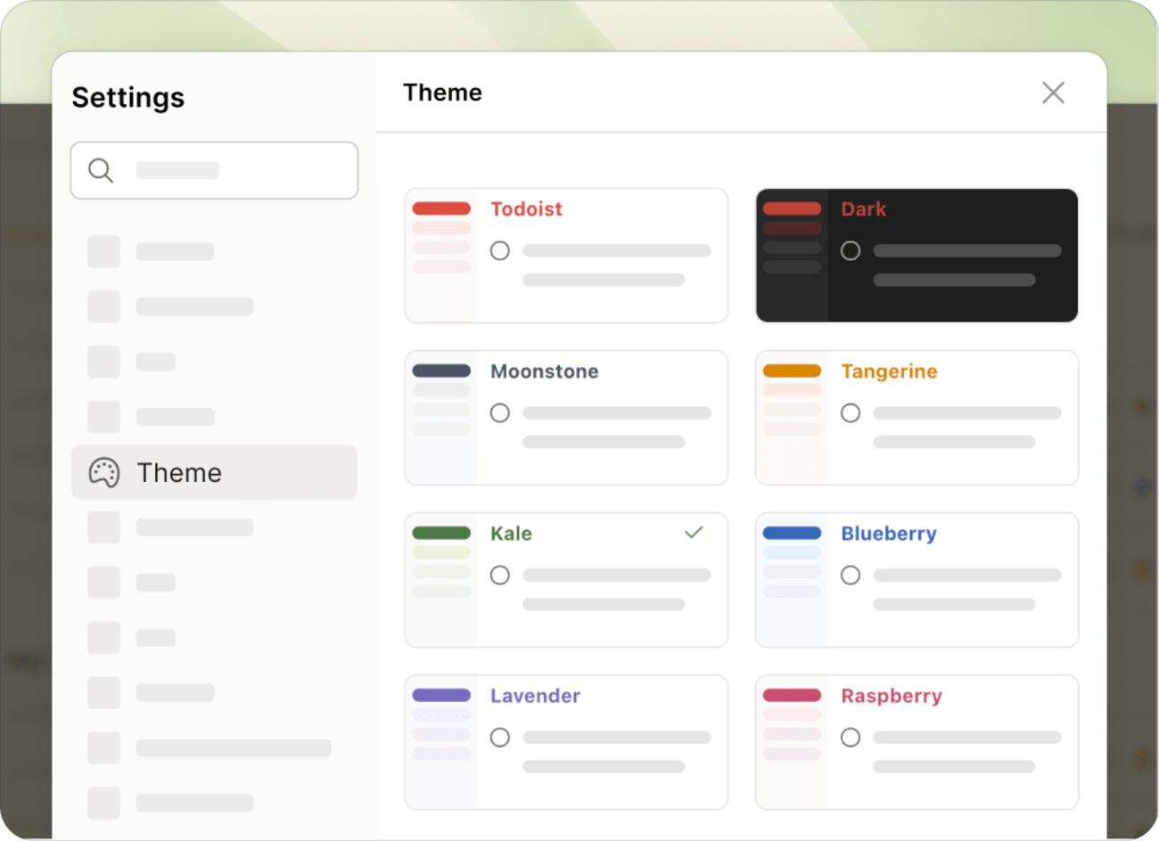Select the Dark theme radio button
The image size is (1159, 841).
[x=851, y=251]
